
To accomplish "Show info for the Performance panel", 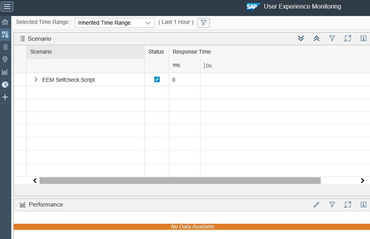I will pyautogui.click(x=363, y=204).
